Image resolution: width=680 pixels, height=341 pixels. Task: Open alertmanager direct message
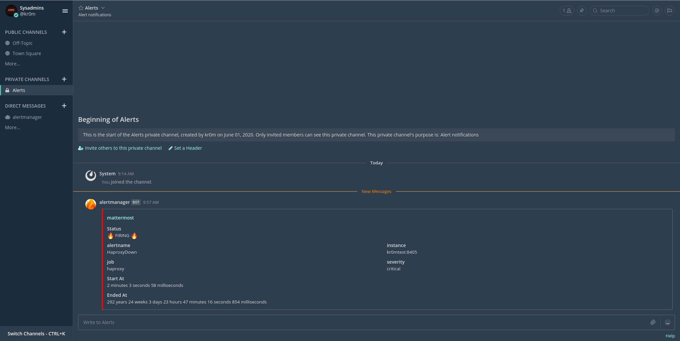click(x=27, y=117)
